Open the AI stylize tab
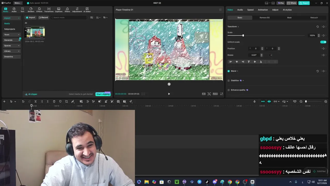 point(287,10)
